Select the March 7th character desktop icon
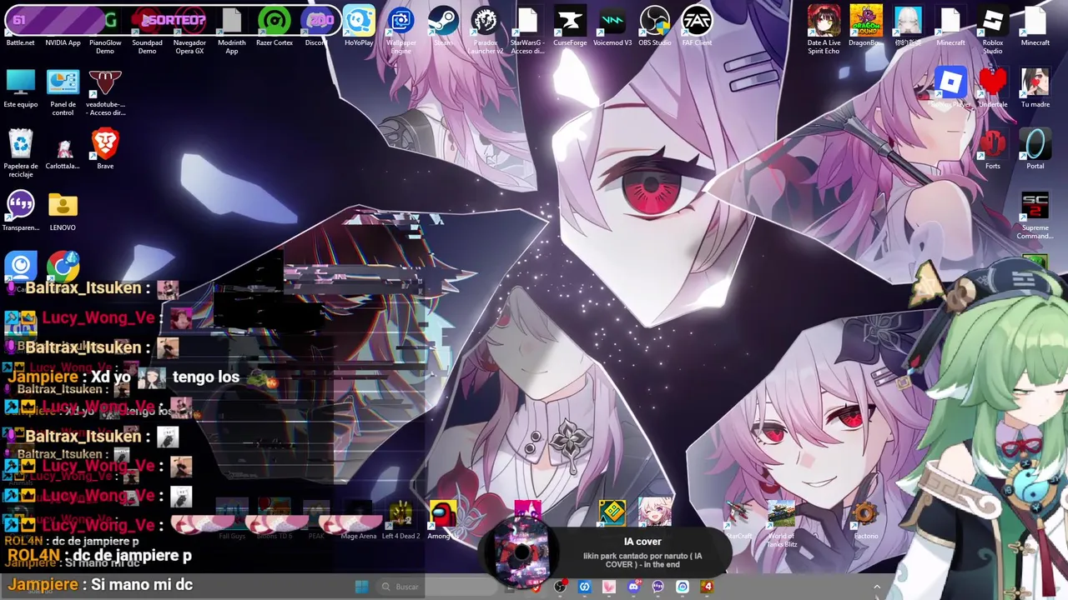Viewport: 1068px width, 600px height. point(654,512)
